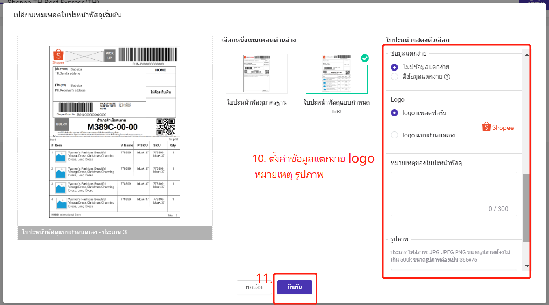Click the PICK UP badge on the label

pos(110,56)
